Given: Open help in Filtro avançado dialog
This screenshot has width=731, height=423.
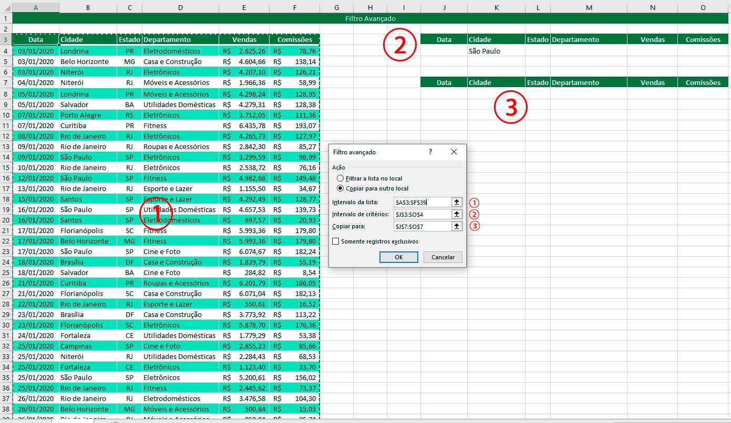Looking at the screenshot, I should pyautogui.click(x=430, y=152).
